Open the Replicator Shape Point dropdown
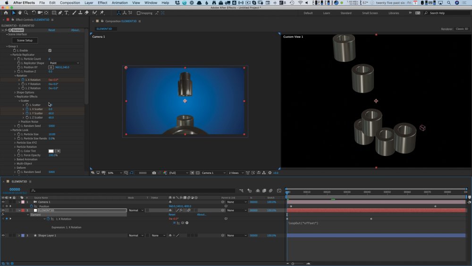 64,63
